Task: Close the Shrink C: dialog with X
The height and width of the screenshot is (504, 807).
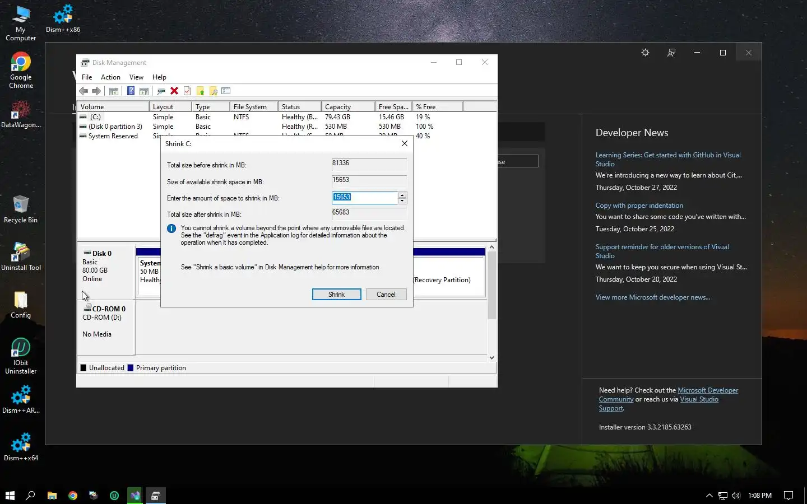Action: (x=405, y=143)
